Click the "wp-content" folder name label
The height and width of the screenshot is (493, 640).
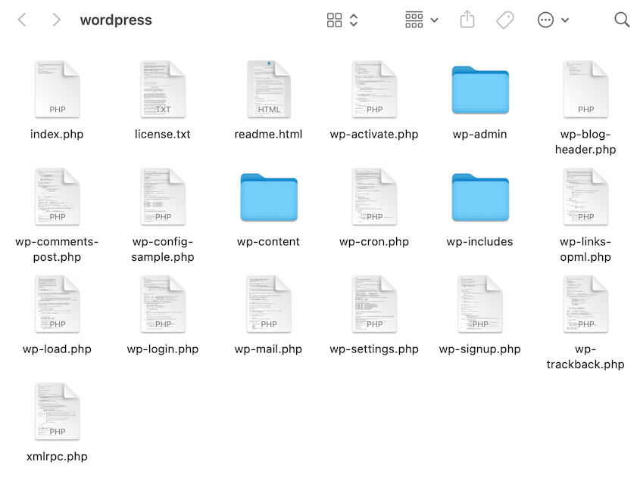pos(268,242)
